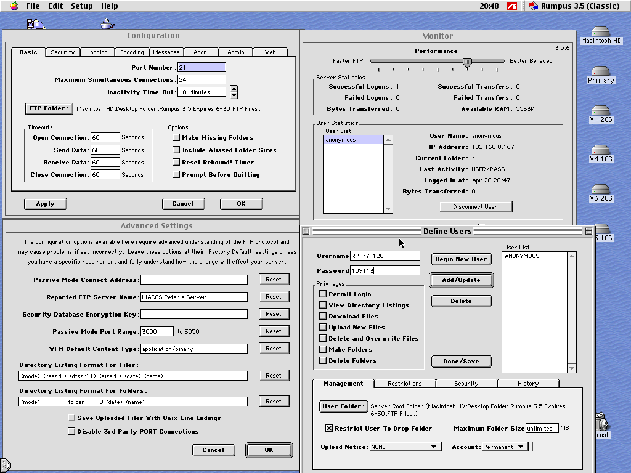
Task: Select the document-and-house desktop icon above Configuration
Action: coord(35,24)
